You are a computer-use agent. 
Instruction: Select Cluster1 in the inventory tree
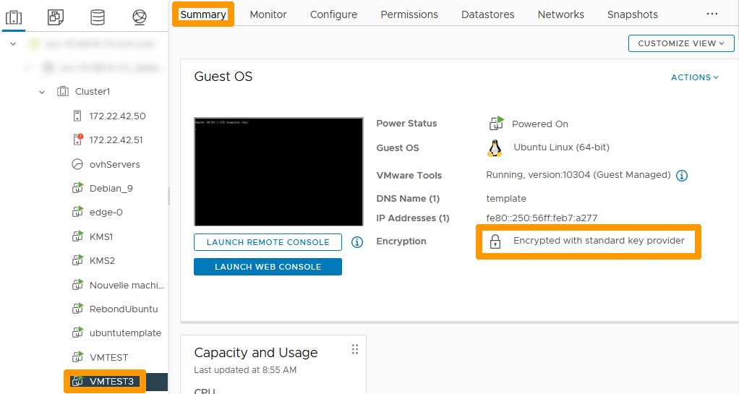(x=93, y=91)
